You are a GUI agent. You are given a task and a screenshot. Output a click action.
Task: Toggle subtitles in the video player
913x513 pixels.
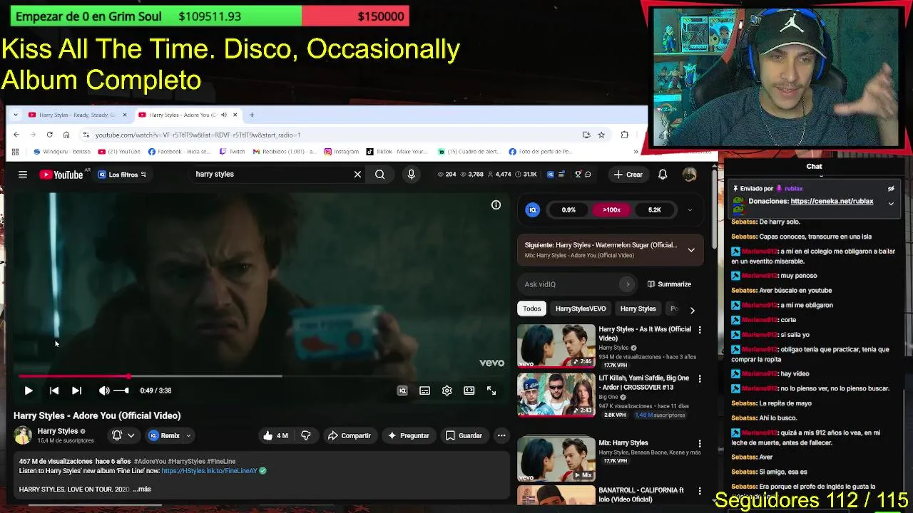[424, 390]
